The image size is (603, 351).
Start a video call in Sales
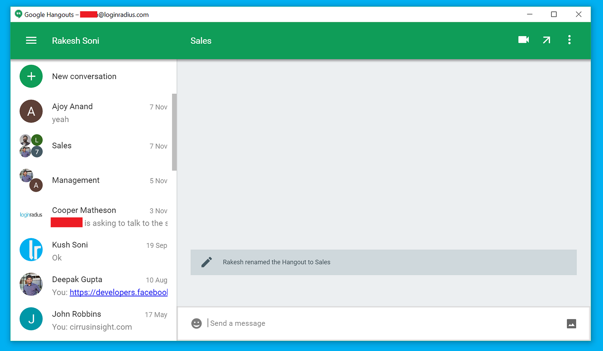523,40
